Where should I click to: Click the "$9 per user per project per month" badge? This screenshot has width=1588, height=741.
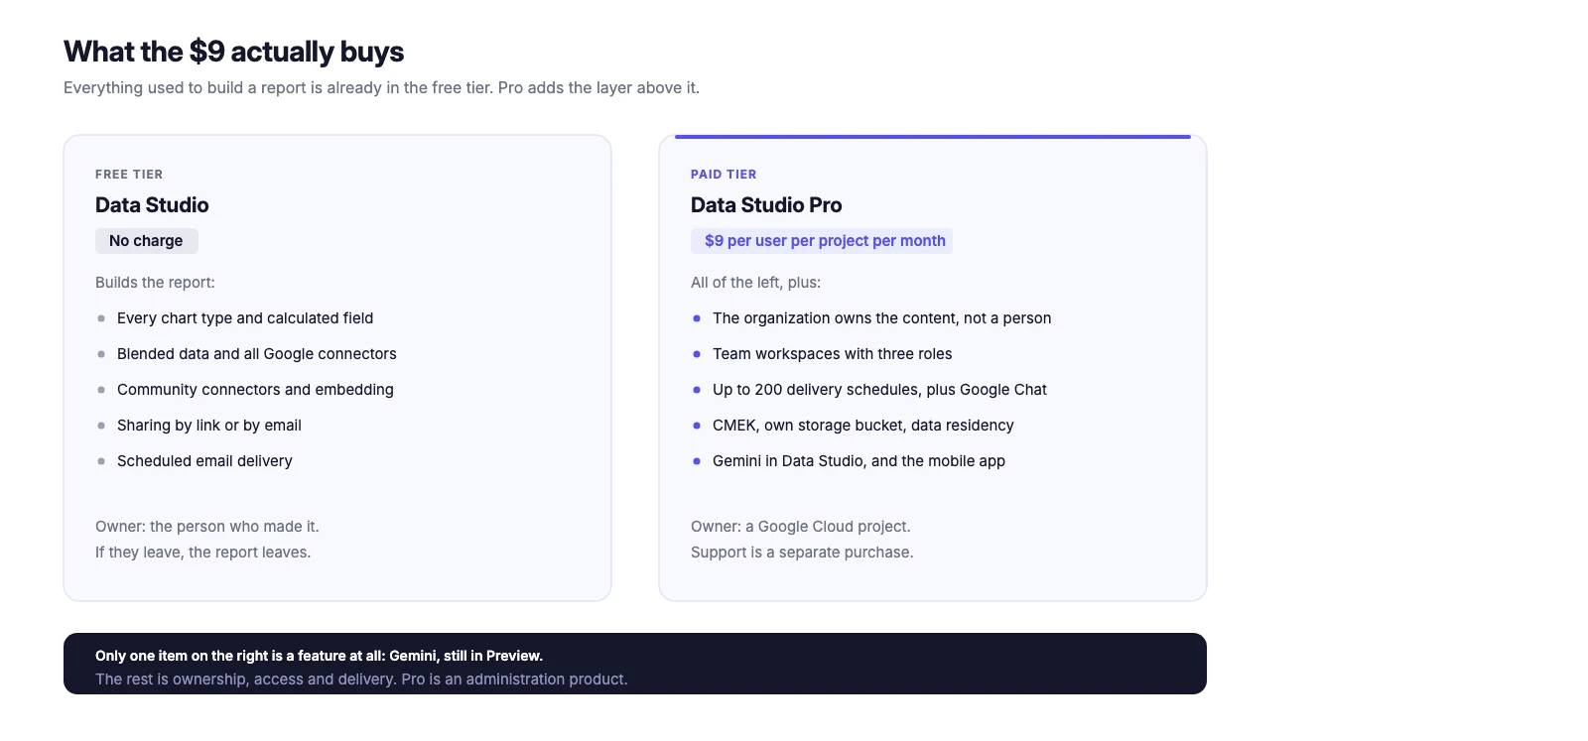pos(822,241)
